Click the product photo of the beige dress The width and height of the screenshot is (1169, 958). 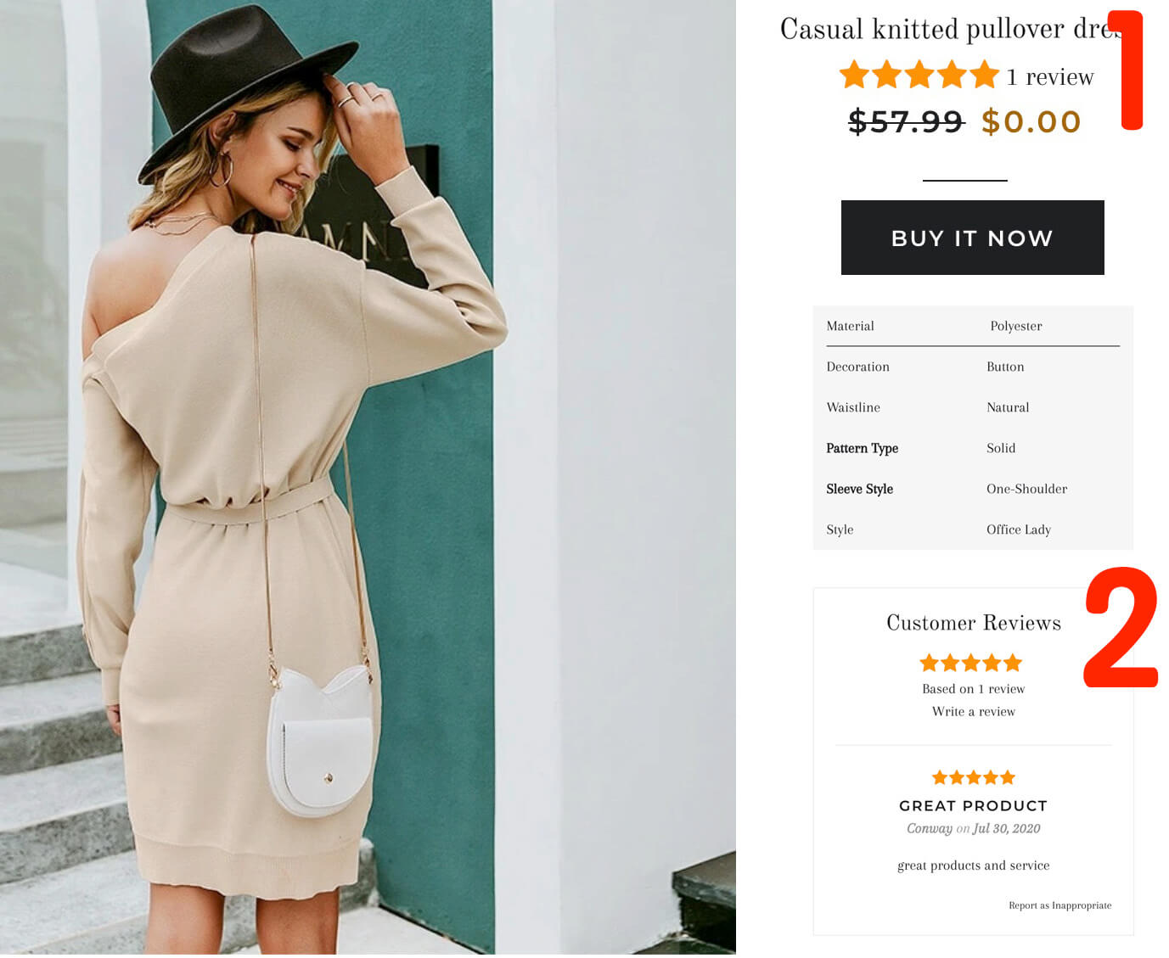pyautogui.click(x=368, y=478)
